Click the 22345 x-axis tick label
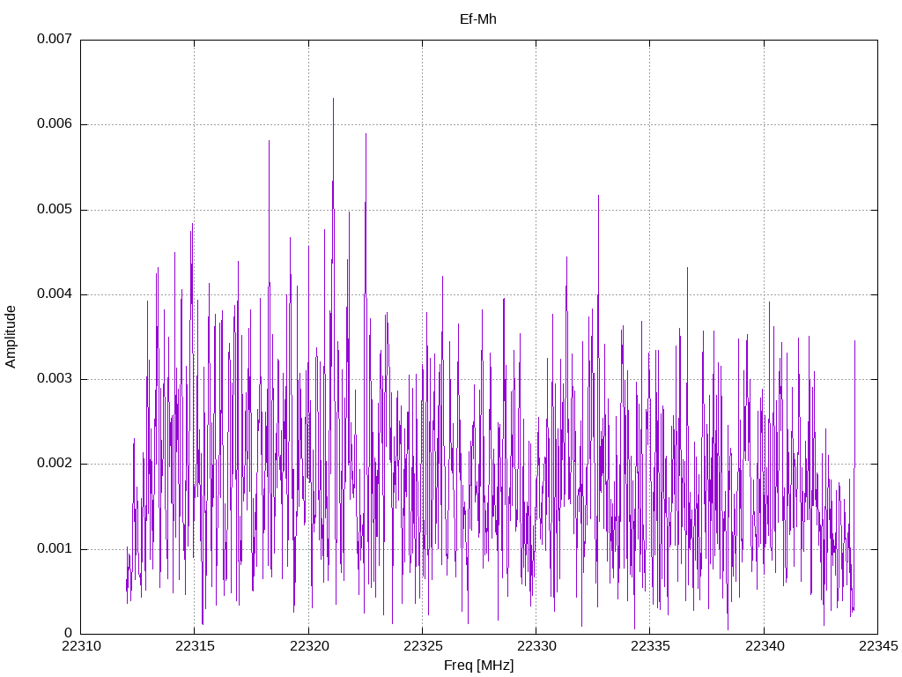This screenshot has width=902, height=677. point(878,646)
